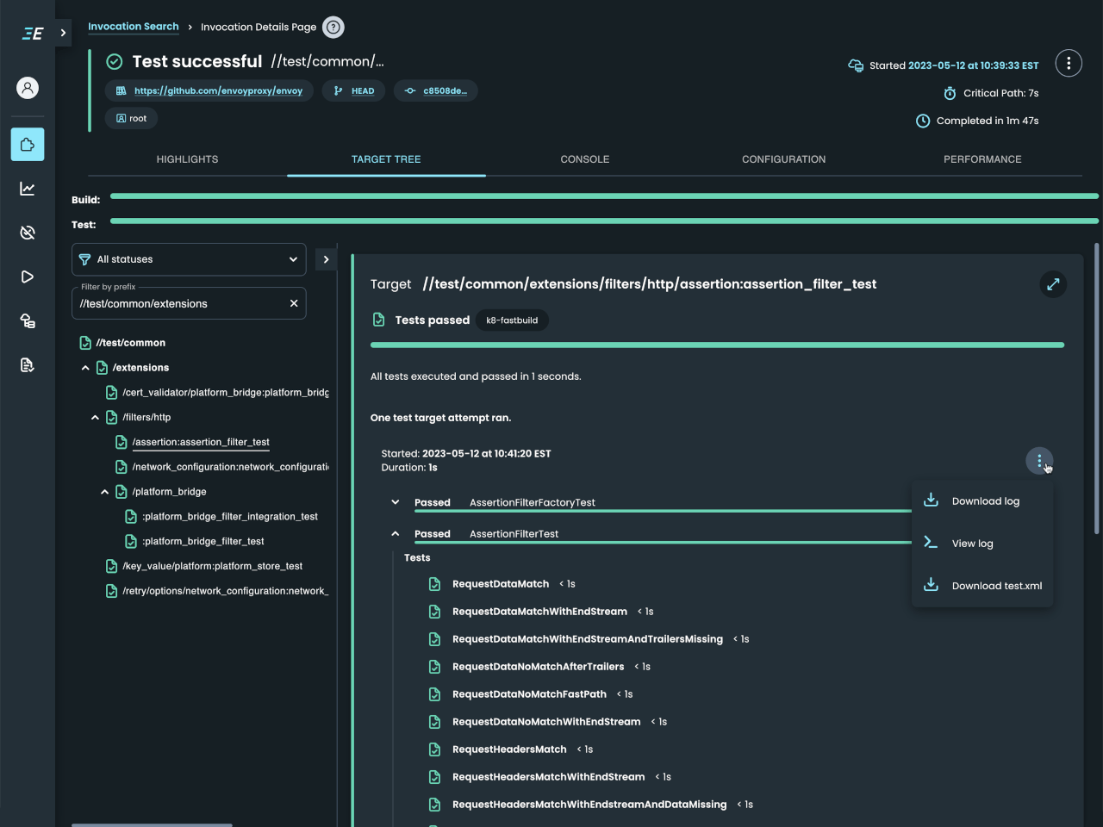The width and height of the screenshot is (1103, 827).
Task: Collapse the AssertionFilterTest results
Action: [395, 533]
